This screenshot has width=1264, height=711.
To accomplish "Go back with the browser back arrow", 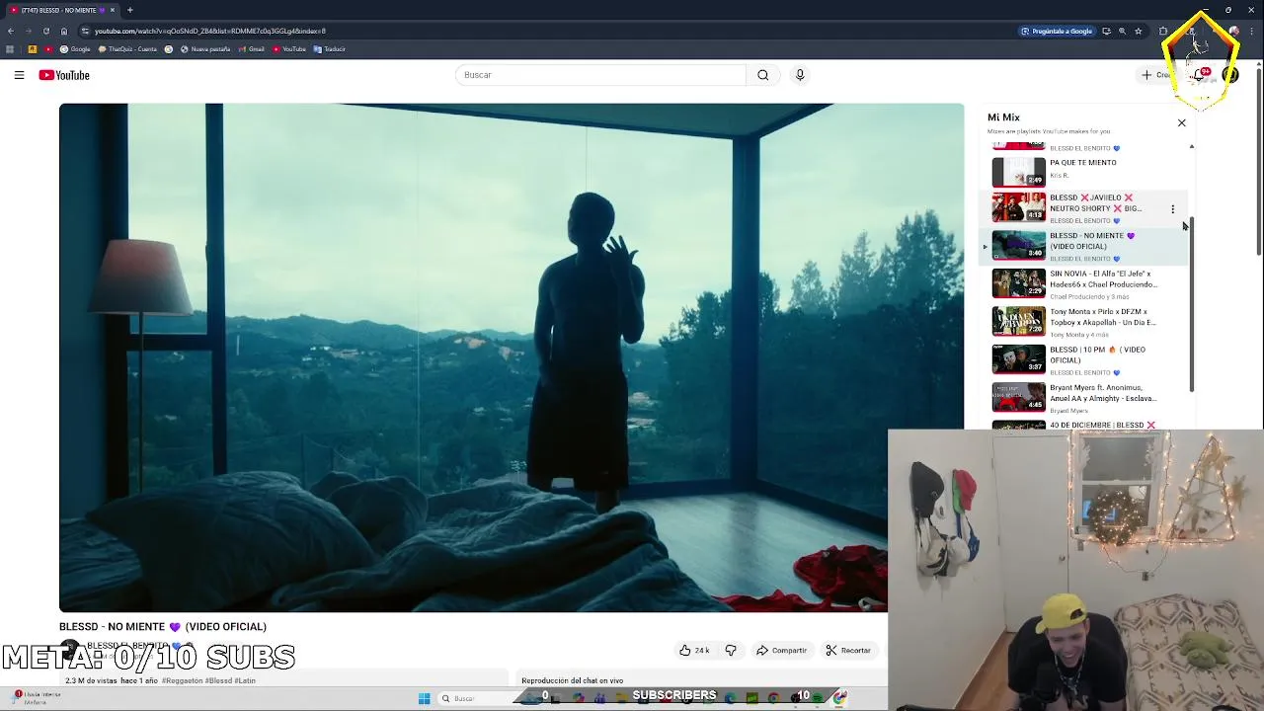I will click(x=11, y=31).
